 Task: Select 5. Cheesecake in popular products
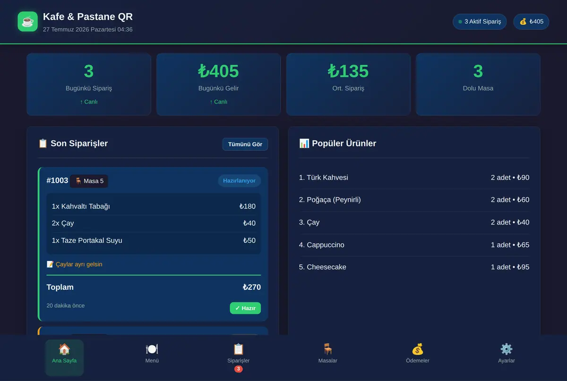coord(414,267)
